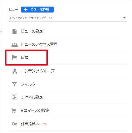Screen dimensions: 132x133
Task: Open the フィルタ settings entry
Action: click(x=68, y=84)
